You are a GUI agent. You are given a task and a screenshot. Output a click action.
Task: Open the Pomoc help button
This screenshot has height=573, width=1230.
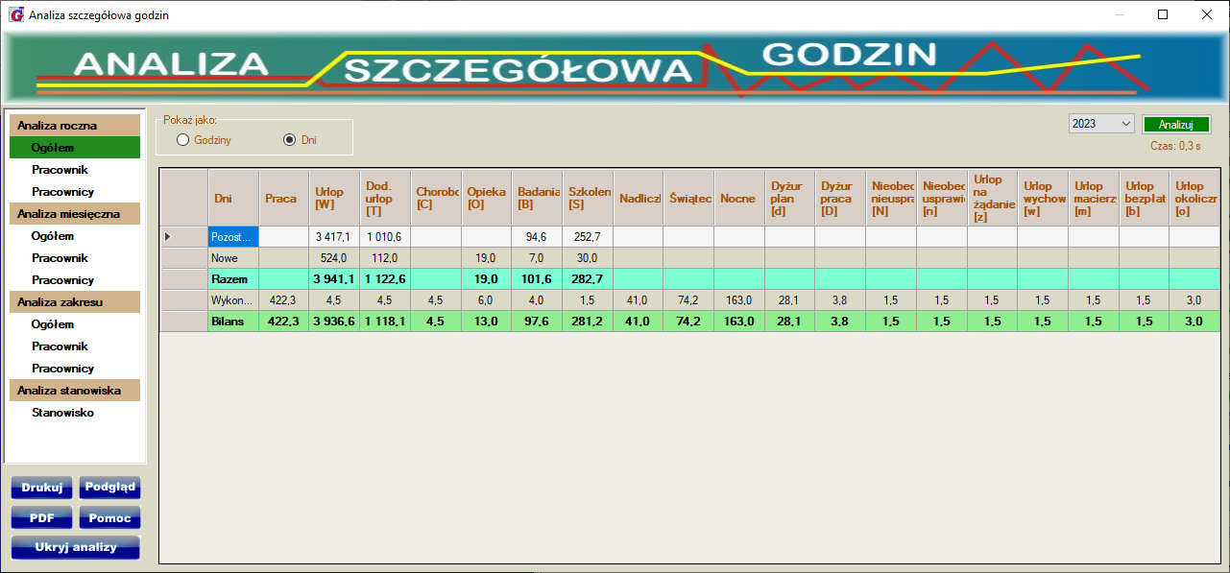click(x=109, y=518)
